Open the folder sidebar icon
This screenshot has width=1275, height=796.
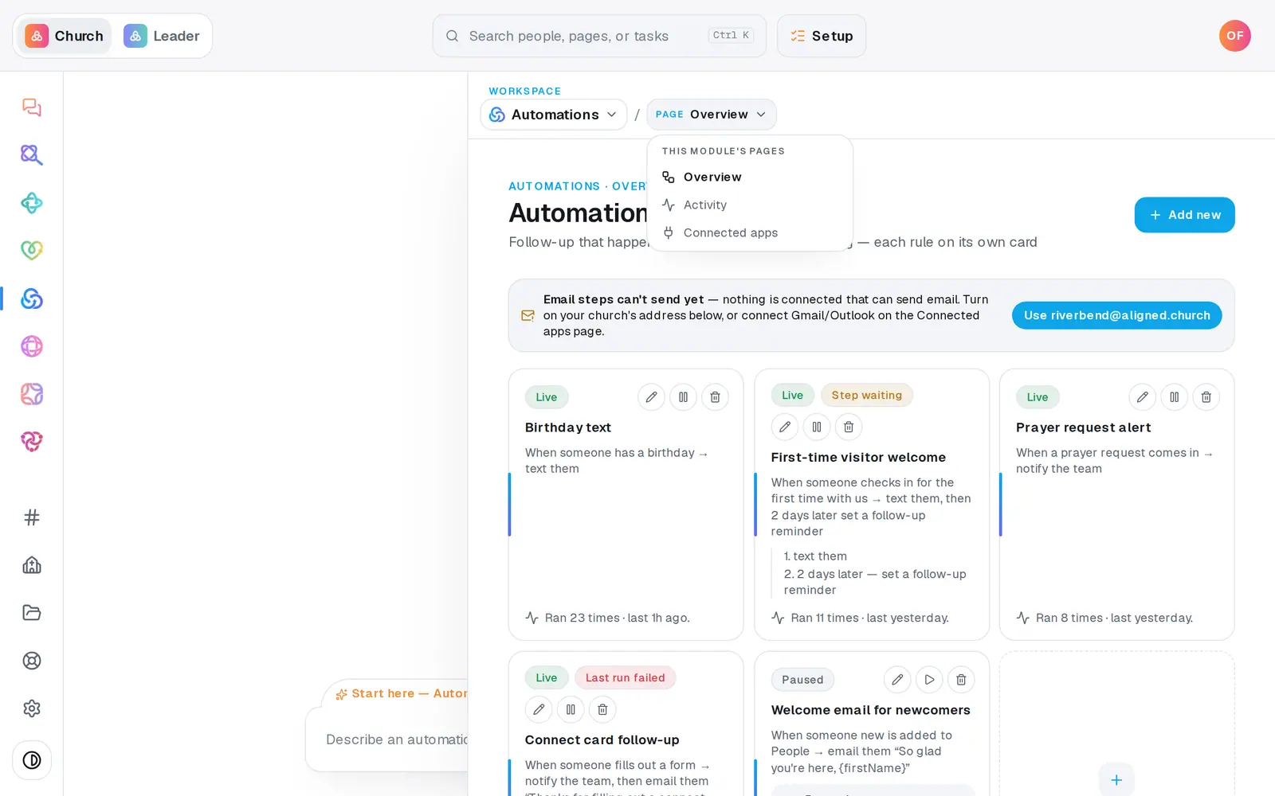[32, 613]
